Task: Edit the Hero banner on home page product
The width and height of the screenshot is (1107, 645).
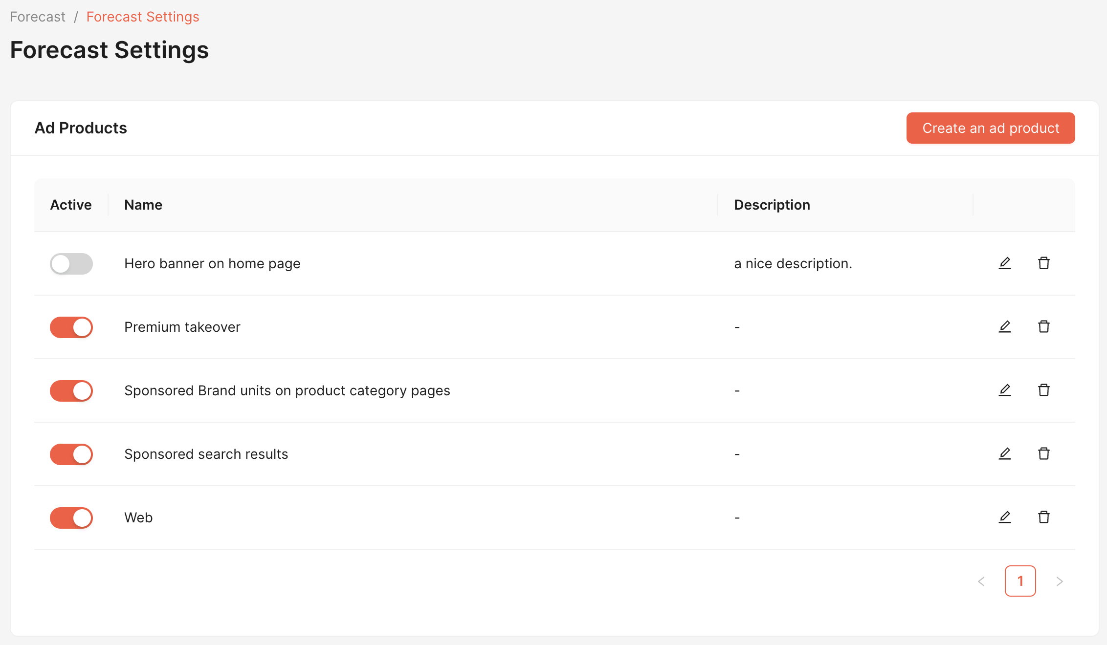Action: [1004, 263]
